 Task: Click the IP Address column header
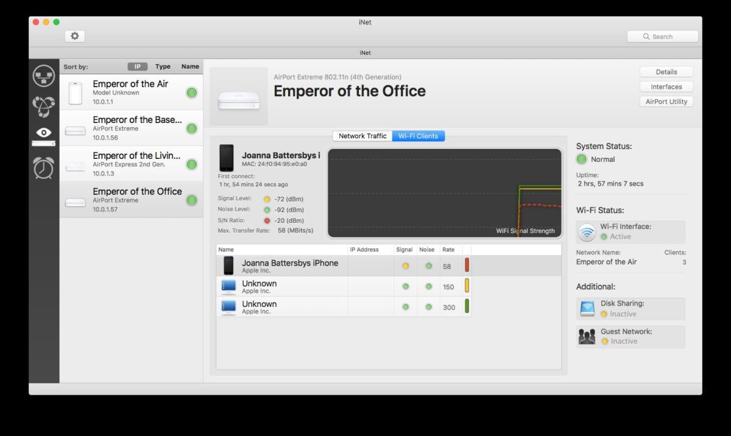(371, 250)
